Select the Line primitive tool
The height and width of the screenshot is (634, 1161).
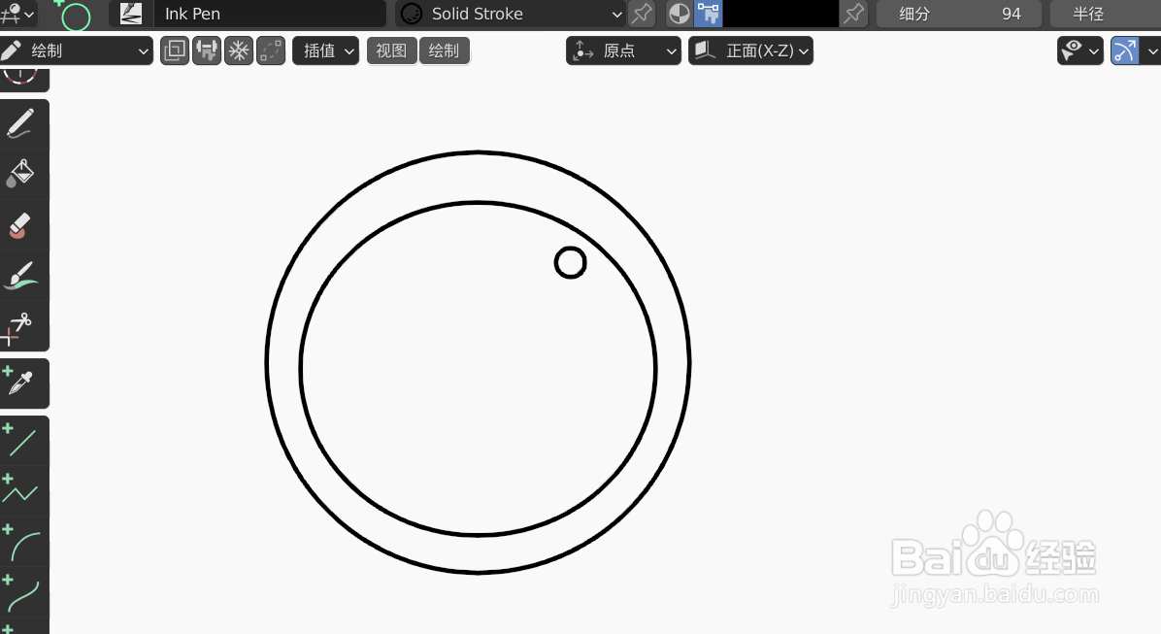22,441
